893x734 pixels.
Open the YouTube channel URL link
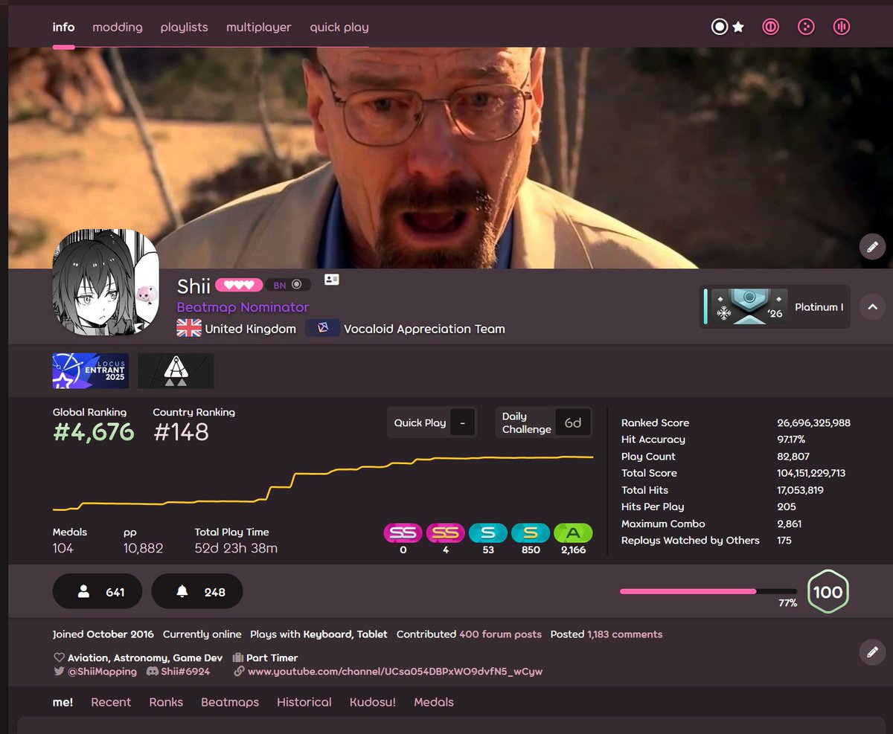(x=395, y=672)
